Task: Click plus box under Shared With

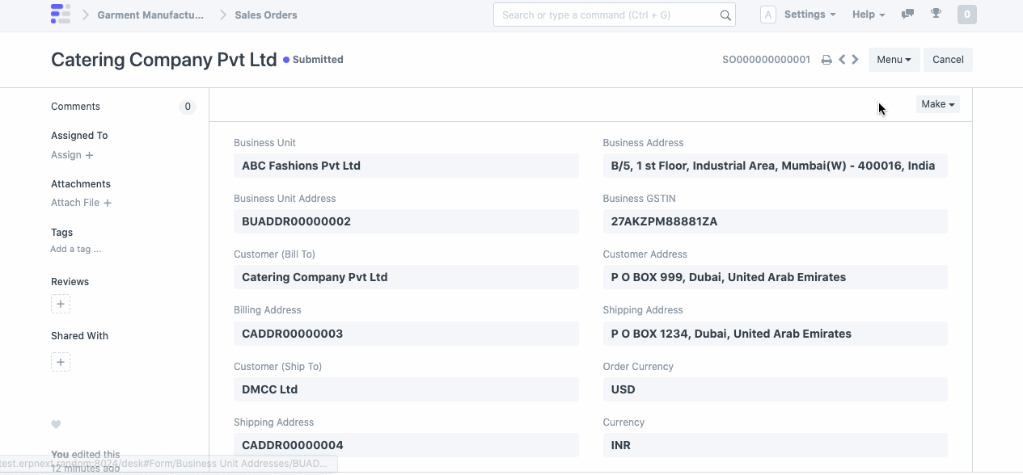Action: pos(61,362)
